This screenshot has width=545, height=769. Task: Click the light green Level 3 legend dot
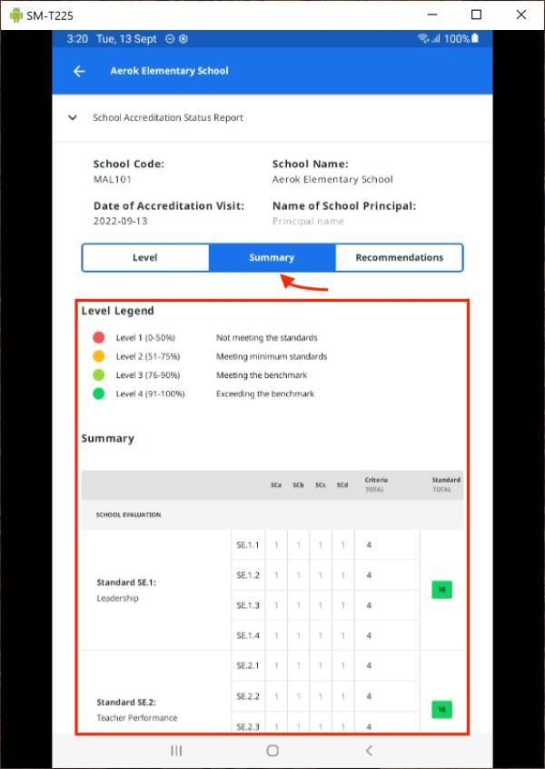tap(98, 375)
